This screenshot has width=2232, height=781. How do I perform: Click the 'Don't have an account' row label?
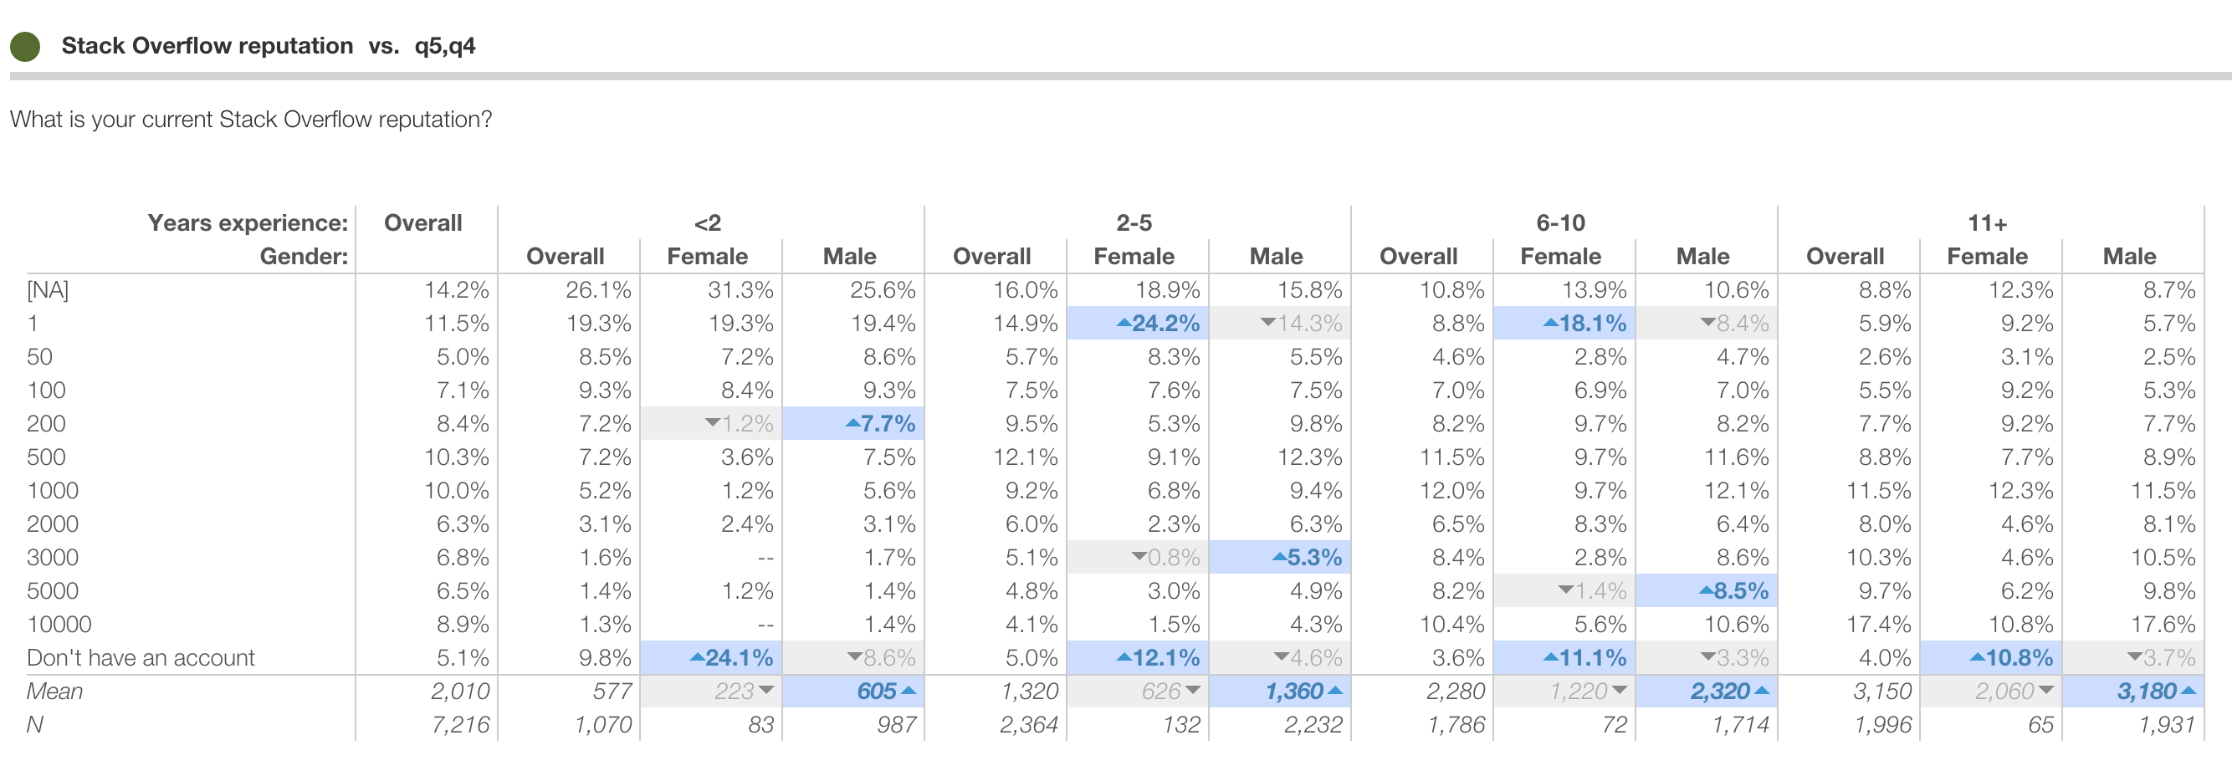[141, 658]
